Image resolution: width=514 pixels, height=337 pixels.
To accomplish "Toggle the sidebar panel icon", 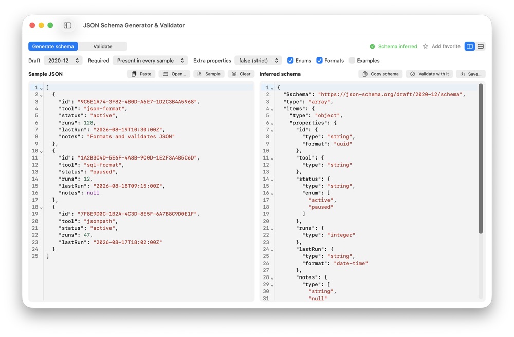I will tap(67, 25).
